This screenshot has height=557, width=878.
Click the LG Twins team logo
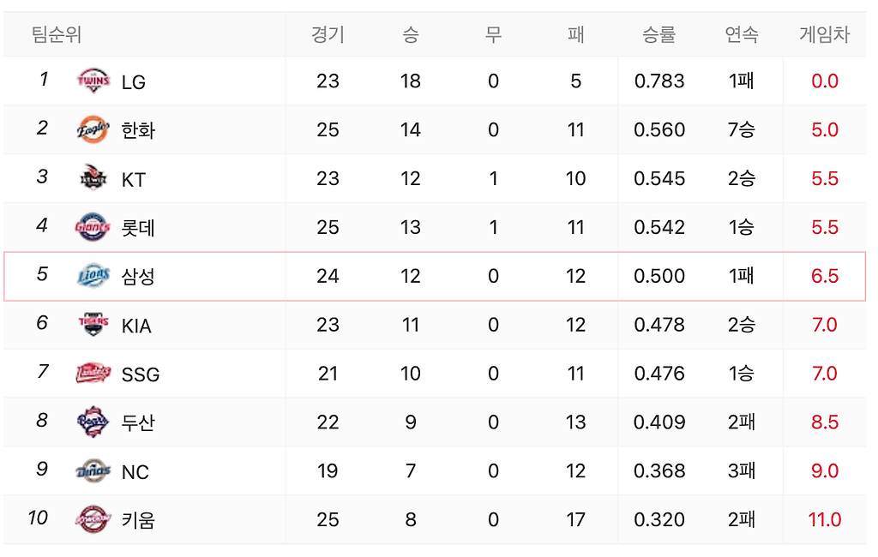93,81
